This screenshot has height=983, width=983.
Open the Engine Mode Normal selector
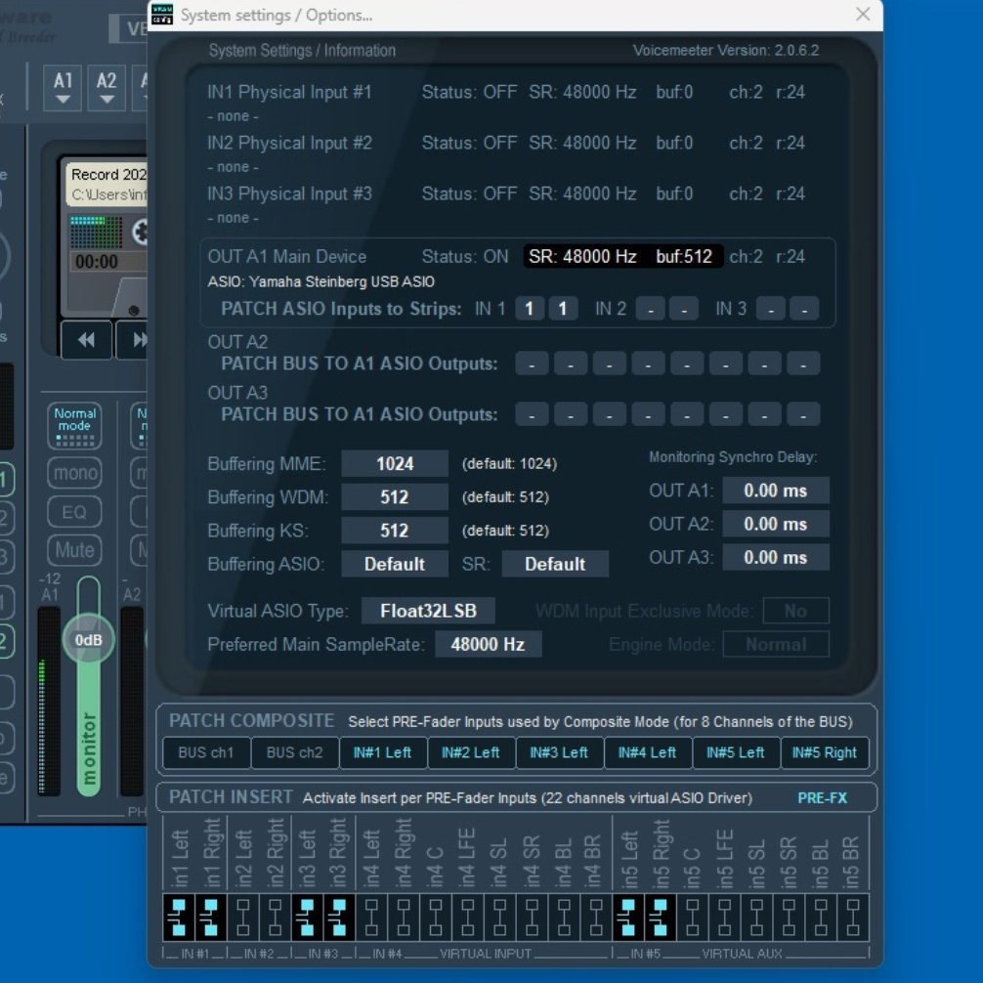(776, 645)
